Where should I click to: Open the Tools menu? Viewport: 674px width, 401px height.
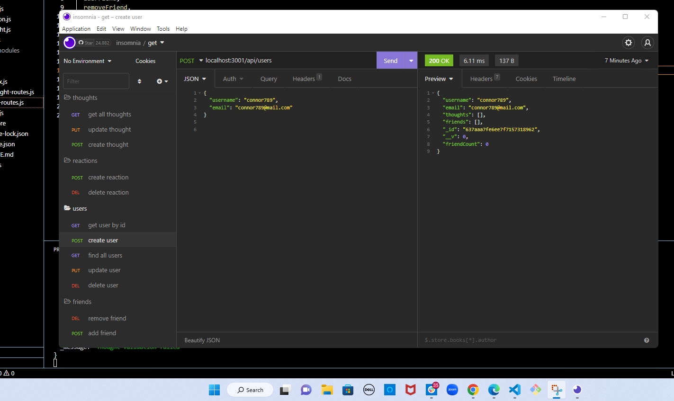pyautogui.click(x=163, y=29)
